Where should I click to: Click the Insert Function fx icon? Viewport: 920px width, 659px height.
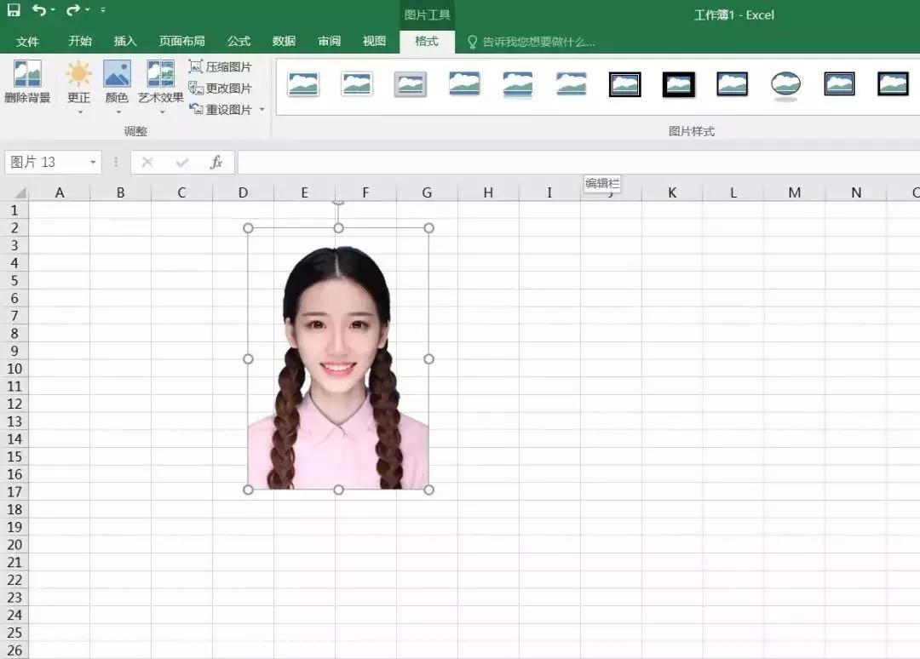[216, 162]
